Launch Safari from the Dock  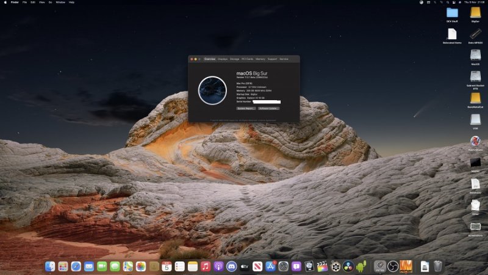click(x=76, y=266)
